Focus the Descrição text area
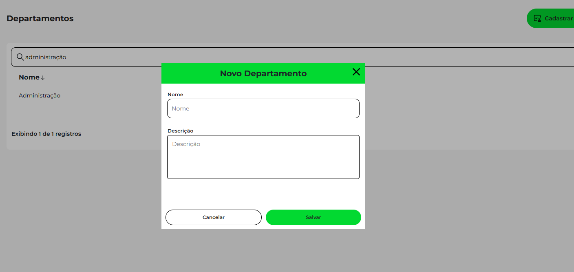574x272 pixels. pos(263,157)
